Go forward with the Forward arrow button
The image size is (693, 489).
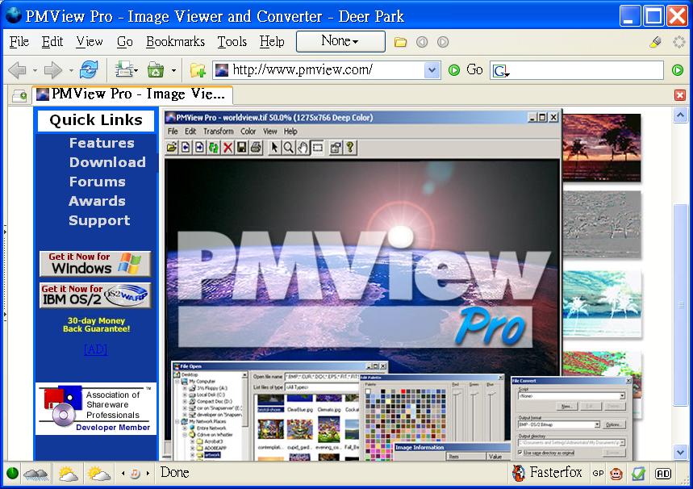(53, 70)
